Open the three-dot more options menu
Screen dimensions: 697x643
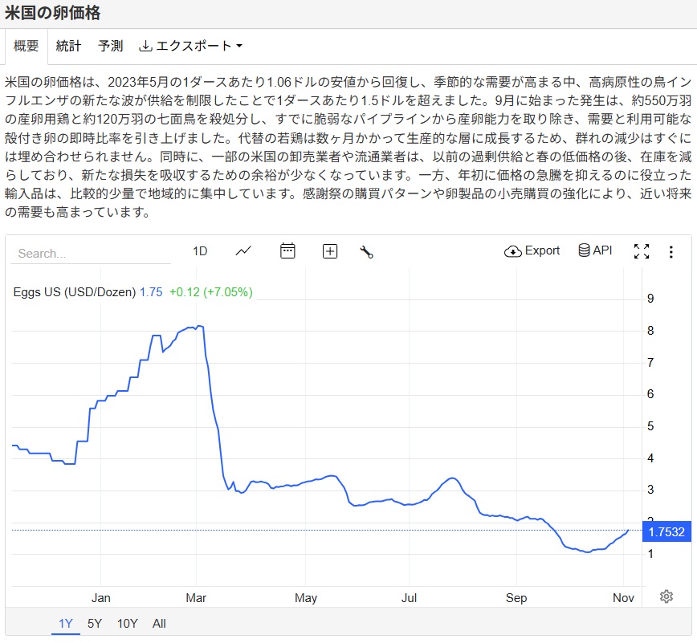pos(671,251)
